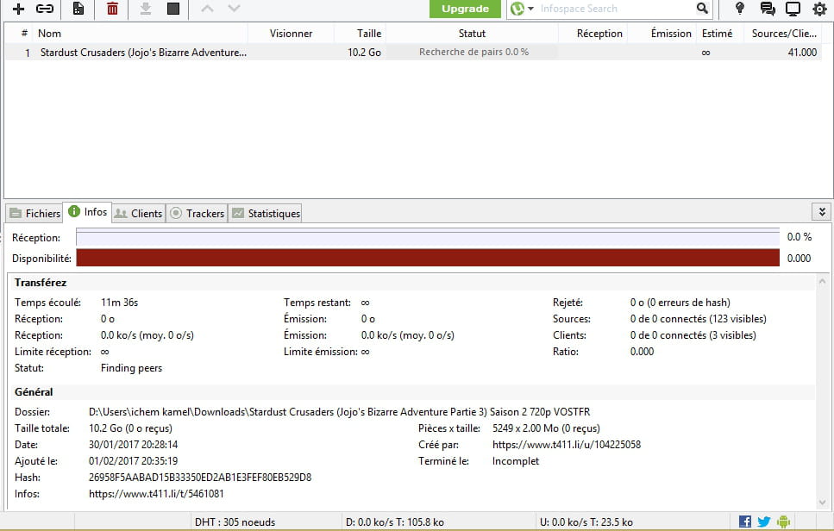
Task: Click the green Upgrade button
Action: click(465, 9)
